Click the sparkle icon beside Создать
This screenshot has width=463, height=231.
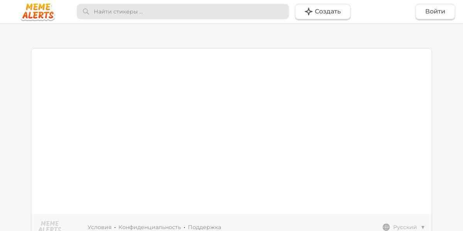(x=309, y=12)
